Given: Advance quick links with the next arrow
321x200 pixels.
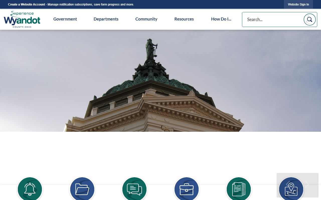Looking at the screenshot, I should coord(307,184).
